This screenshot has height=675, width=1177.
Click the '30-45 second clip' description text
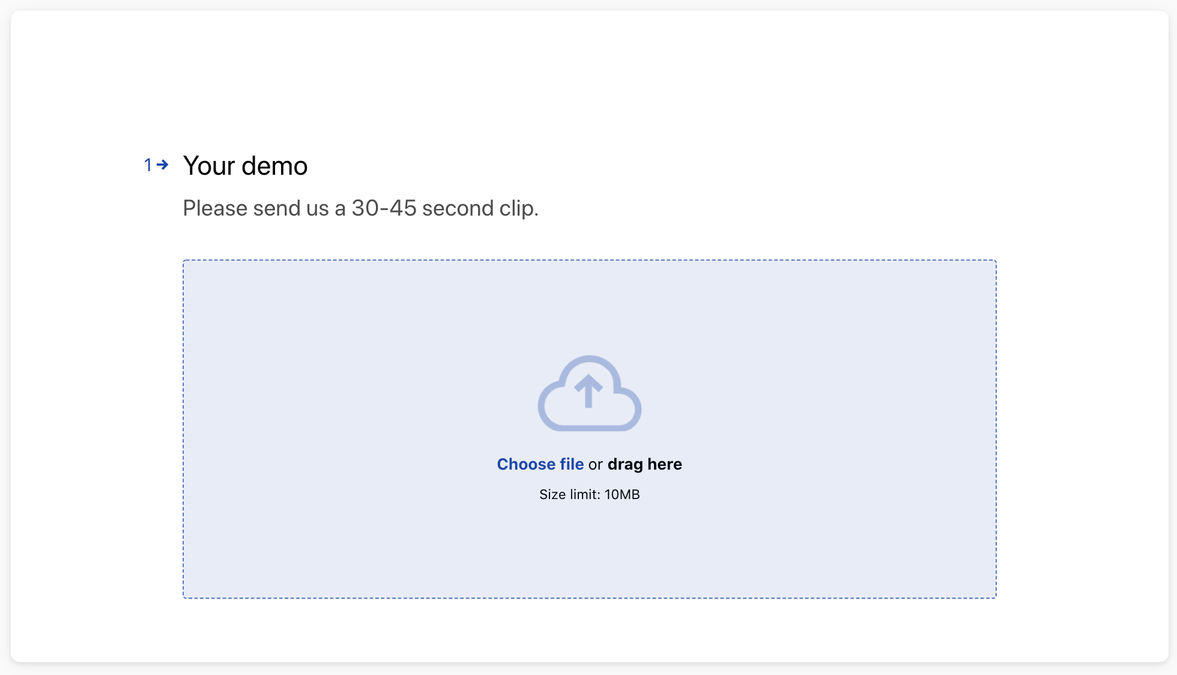(x=445, y=208)
